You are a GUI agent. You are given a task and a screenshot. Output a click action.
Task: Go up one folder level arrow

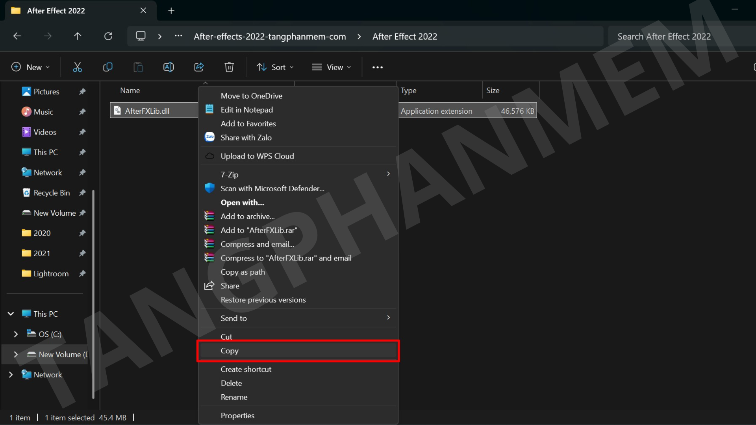point(78,37)
